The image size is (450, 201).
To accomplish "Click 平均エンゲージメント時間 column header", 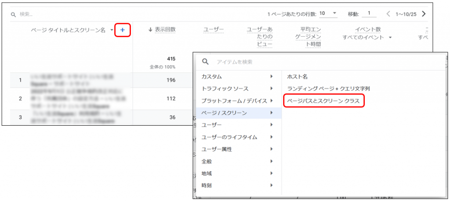I will (x=308, y=37).
